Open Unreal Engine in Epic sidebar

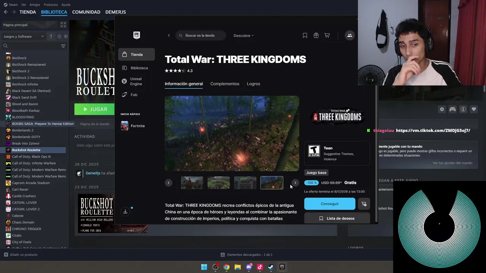136,81
